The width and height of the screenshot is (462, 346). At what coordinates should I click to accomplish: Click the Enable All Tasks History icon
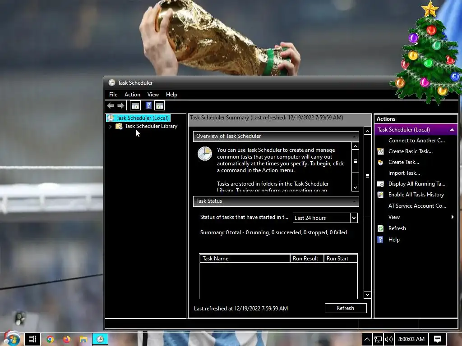point(380,195)
